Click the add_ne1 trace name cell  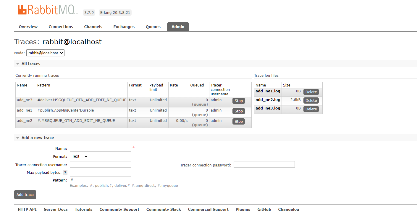(26, 112)
